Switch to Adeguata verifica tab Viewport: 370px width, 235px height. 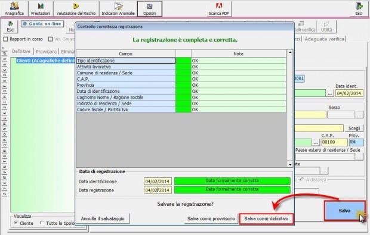pos(325,39)
